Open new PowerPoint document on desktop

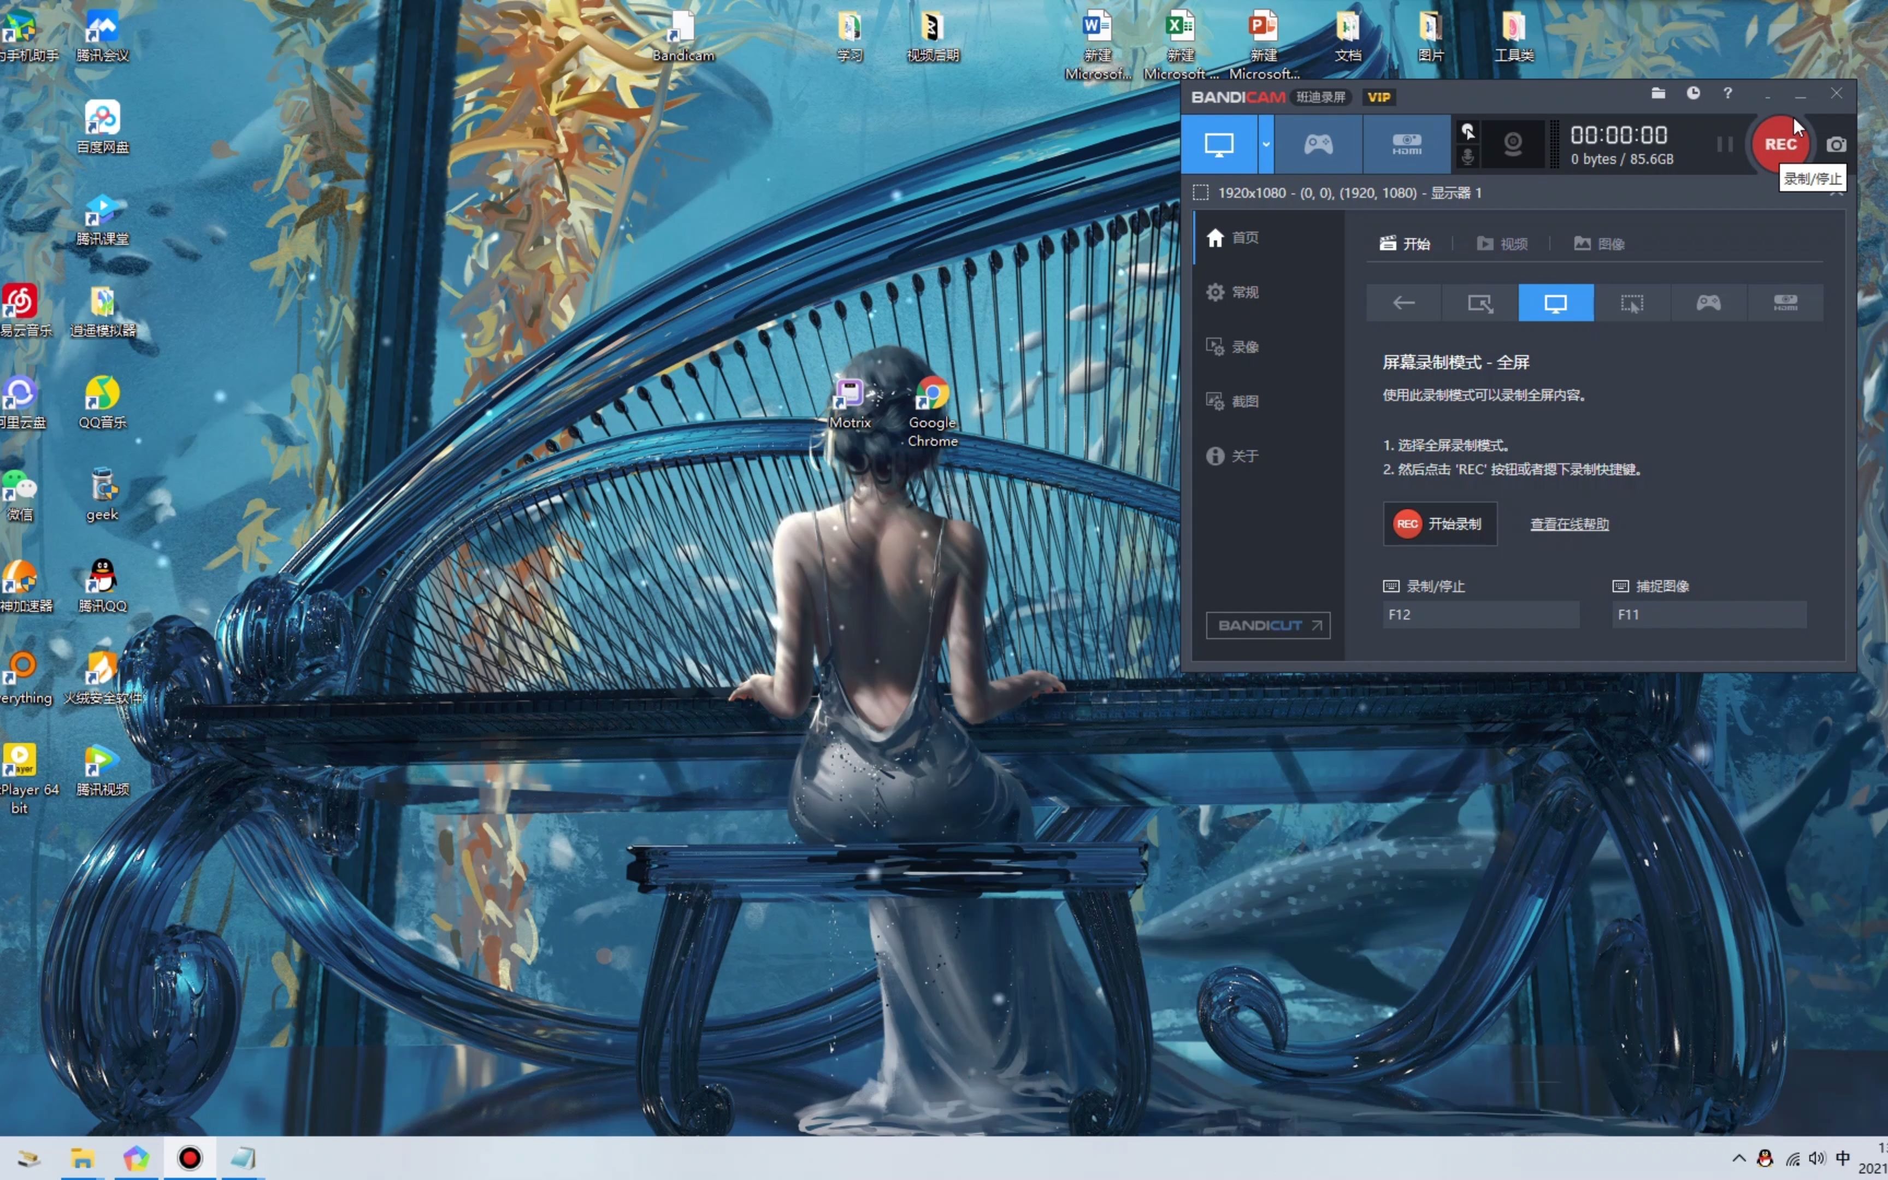pyautogui.click(x=1264, y=45)
